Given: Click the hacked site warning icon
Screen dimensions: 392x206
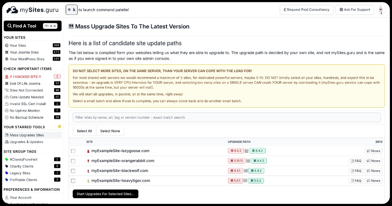Looking at the screenshot, I should (x=7, y=77).
